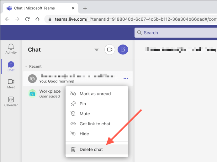Go back with browser back arrow
The image size is (217, 162).
point(7,19)
